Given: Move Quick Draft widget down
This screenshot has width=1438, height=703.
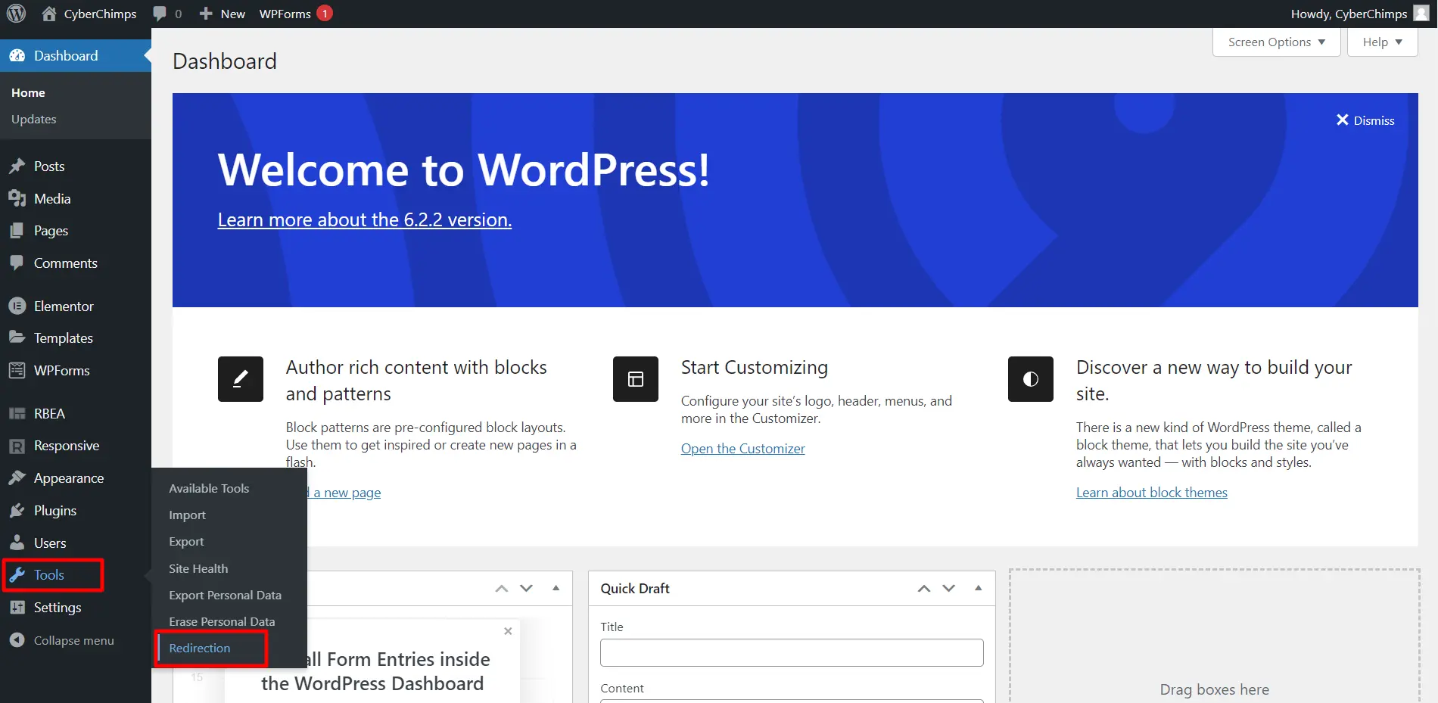Looking at the screenshot, I should click(949, 589).
